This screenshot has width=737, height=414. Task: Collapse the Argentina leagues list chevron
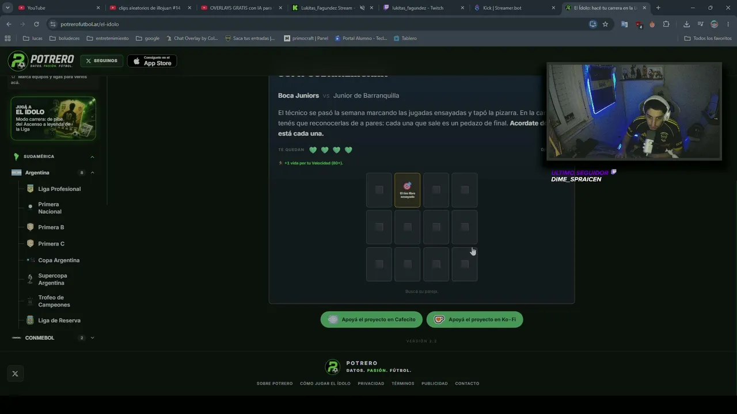[92, 172]
